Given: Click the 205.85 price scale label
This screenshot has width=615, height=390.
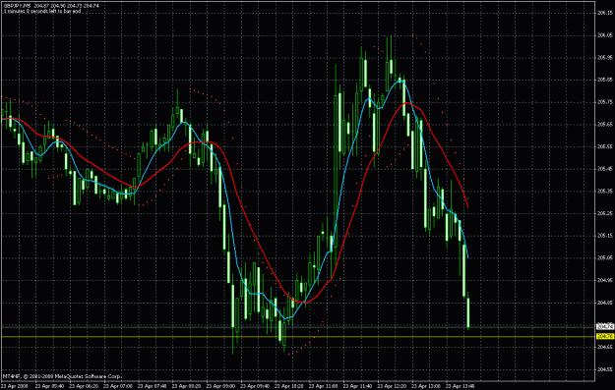Looking at the screenshot, I should point(605,80).
